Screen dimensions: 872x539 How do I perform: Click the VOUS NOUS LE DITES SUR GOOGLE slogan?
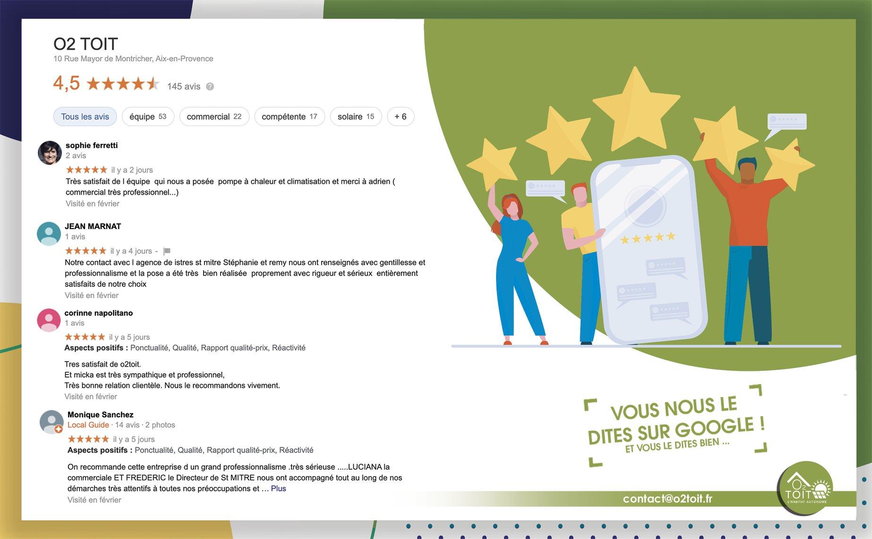[675, 420]
